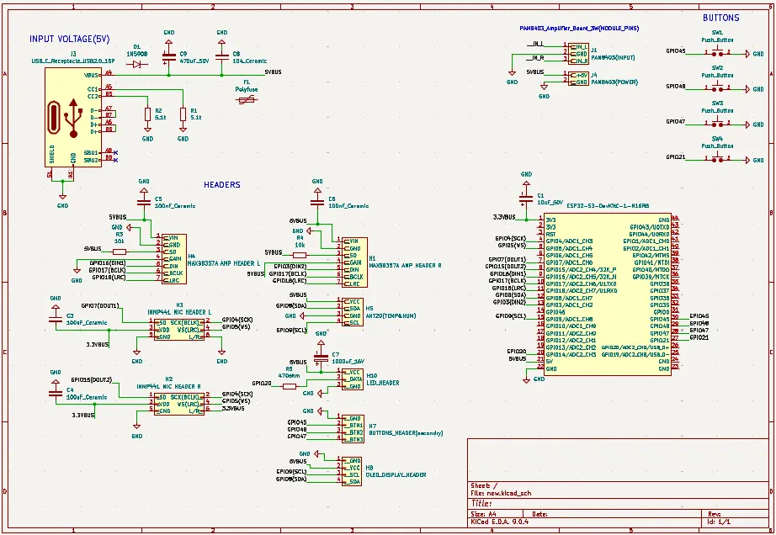Image resolution: width=776 pixels, height=535 pixels.
Task: Select capacitor C3 100nF_Ceramic
Action: click(56, 319)
